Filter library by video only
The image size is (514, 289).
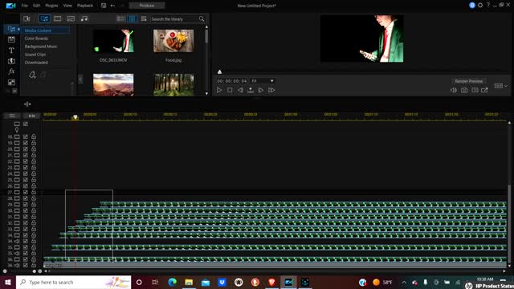point(57,18)
